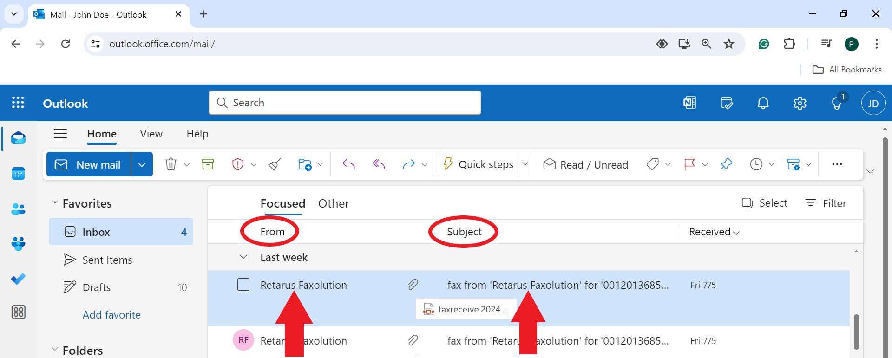Image resolution: width=892 pixels, height=358 pixels.
Task: Click the Reply all arrow icon
Action: coord(379,164)
